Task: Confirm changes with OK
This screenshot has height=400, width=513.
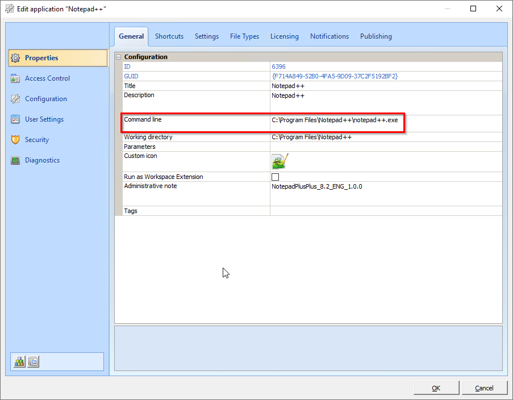Action: (x=436, y=388)
